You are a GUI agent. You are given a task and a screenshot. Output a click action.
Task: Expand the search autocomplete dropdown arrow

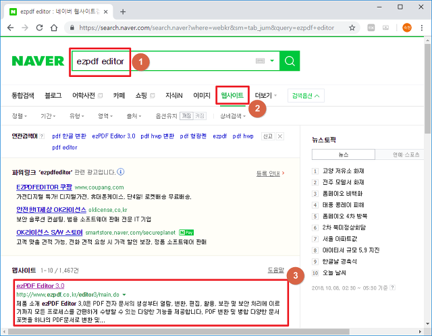[272, 61]
